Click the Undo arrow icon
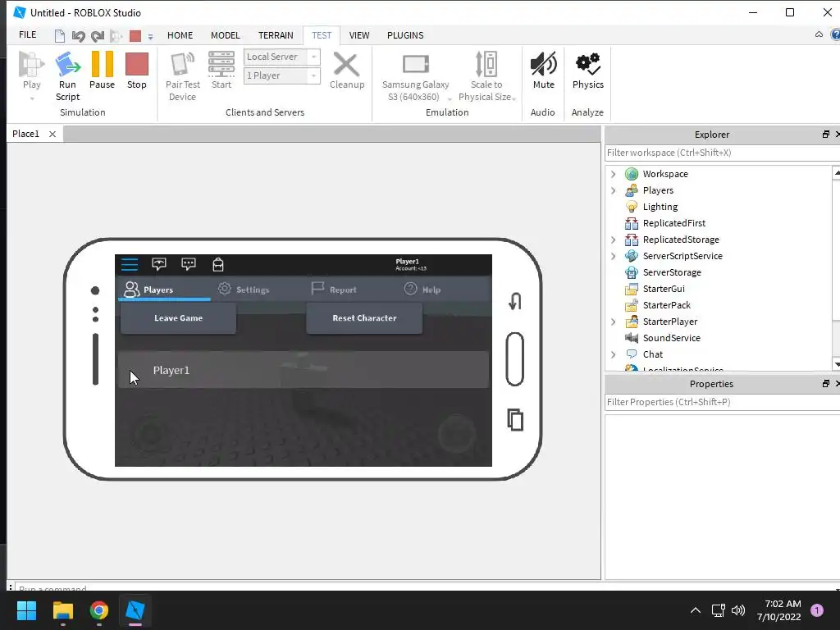This screenshot has height=630, width=840. [x=78, y=36]
